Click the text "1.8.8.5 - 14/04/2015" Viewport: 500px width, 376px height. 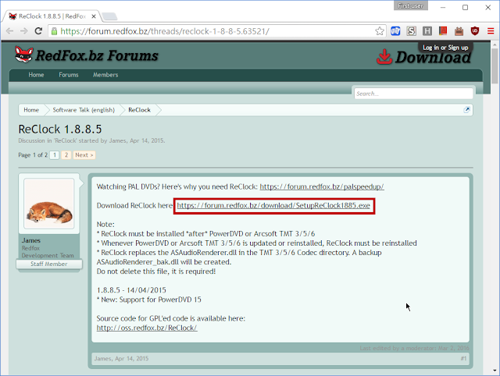131,290
